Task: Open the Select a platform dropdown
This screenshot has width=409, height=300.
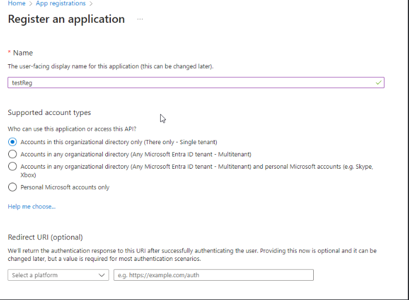Action: (58, 275)
